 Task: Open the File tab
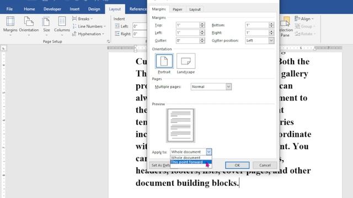[x=9, y=9]
